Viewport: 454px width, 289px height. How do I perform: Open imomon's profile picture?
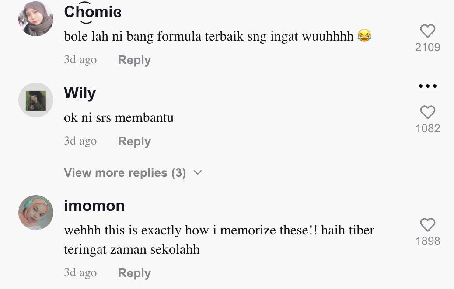click(x=36, y=213)
